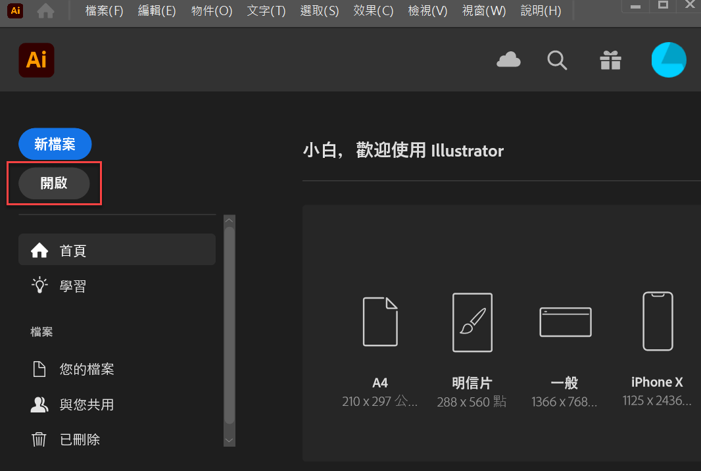Open the 檔案(F) menu
The width and height of the screenshot is (701, 471).
pos(104,11)
